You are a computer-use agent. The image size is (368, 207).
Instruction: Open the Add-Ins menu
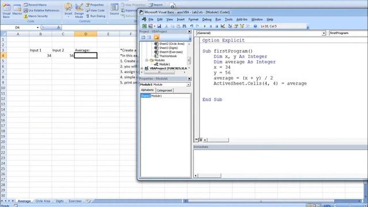pos(241,20)
